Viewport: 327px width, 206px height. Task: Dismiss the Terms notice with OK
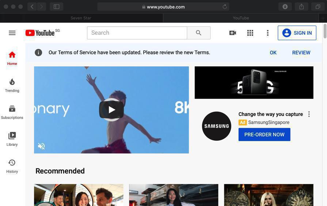click(273, 53)
